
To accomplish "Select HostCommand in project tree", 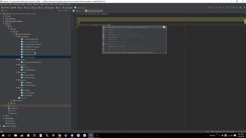I will (x=30, y=49).
